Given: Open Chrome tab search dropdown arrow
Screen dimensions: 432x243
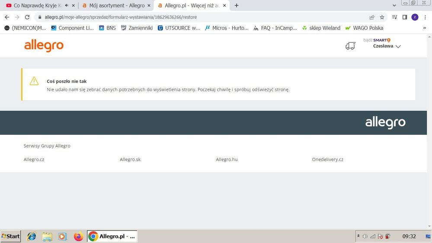Looking at the screenshot, I should click(394, 5).
